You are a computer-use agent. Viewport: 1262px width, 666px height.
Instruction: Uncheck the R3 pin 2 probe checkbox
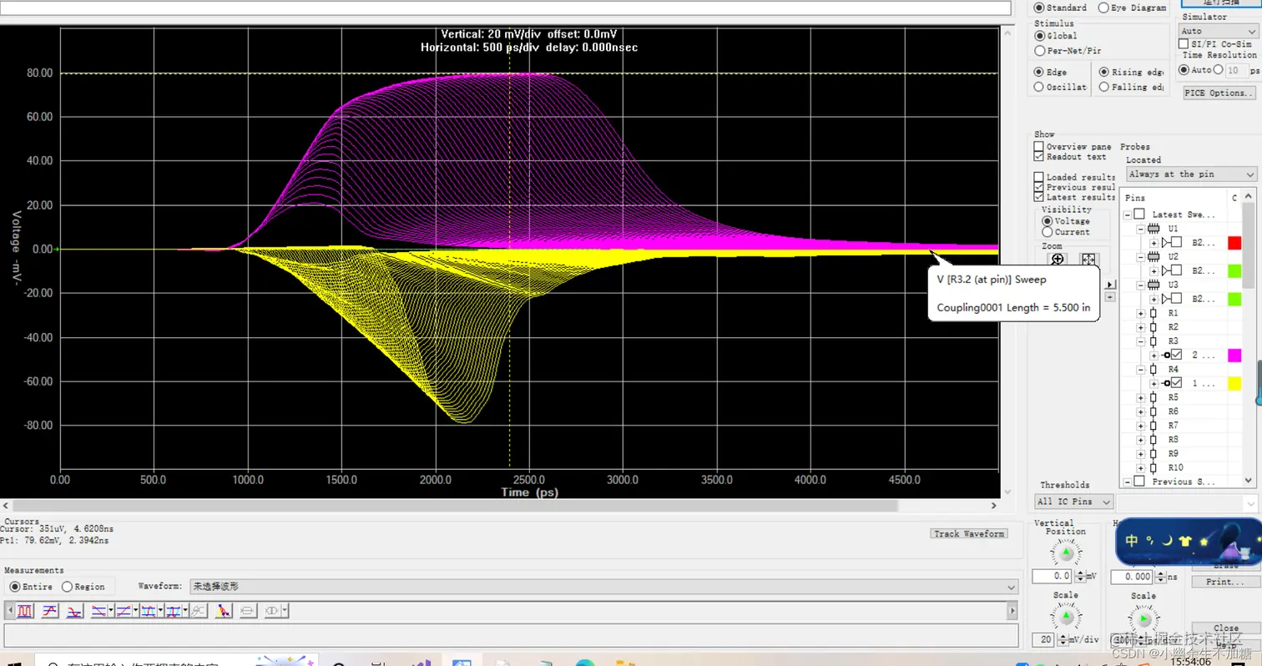tap(1176, 355)
